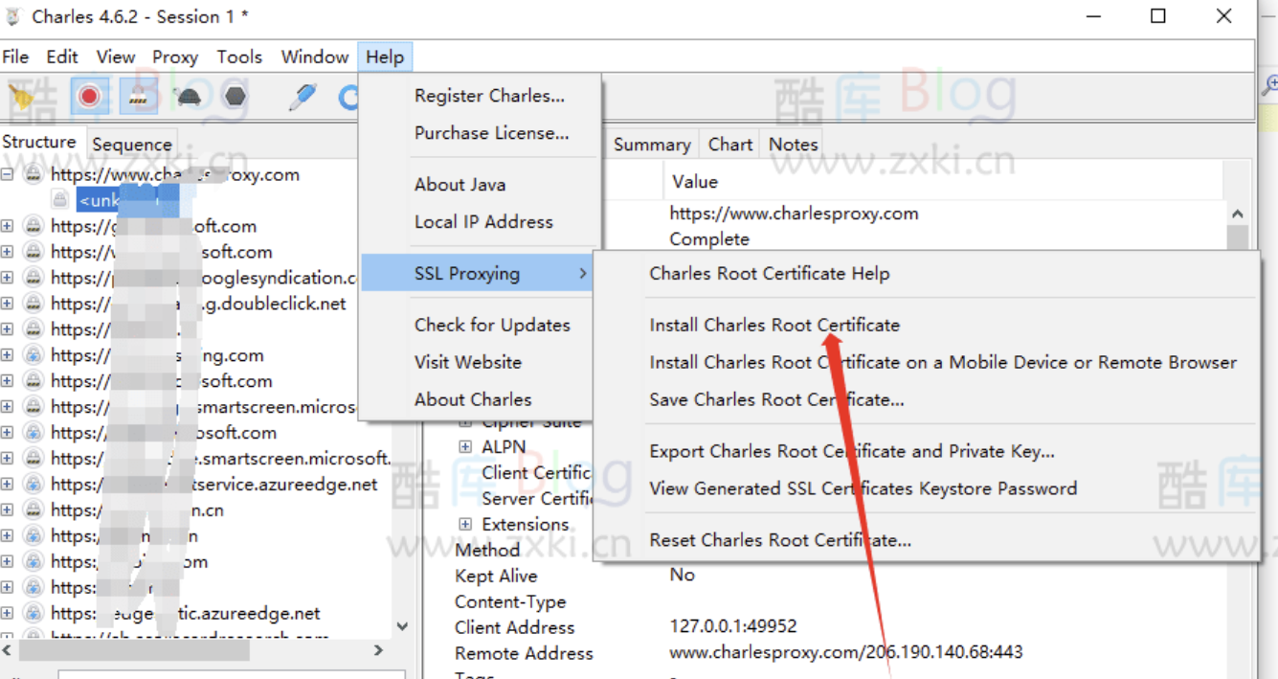Click the lock icon beside doubleclick.net host
Screen dimensions: 1278x679
[x=34, y=304]
